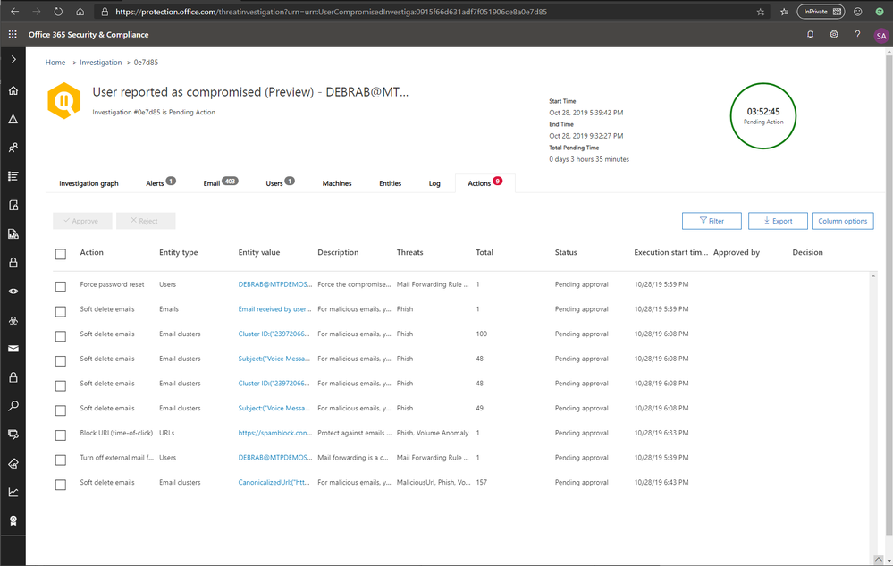Open the sidebar icon just above the Reports chart icon
893x566 pixels.
13,463
